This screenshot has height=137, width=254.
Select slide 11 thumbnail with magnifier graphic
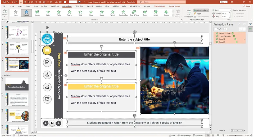[x=17, y=48]
